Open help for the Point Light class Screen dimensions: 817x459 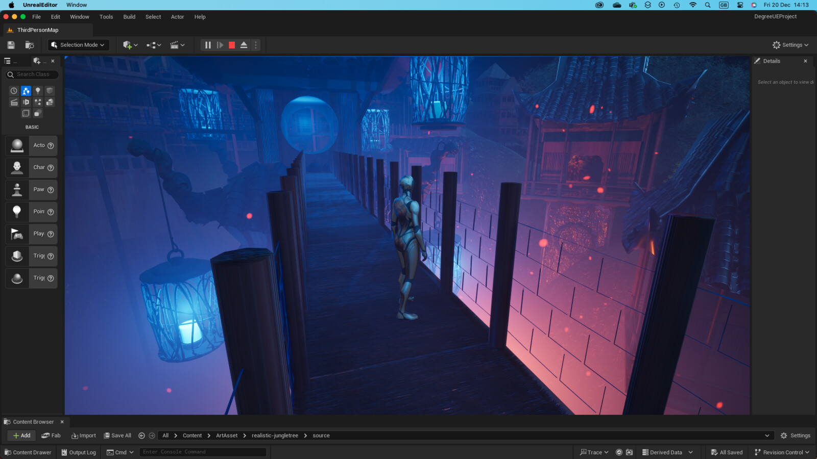(51, 212)
